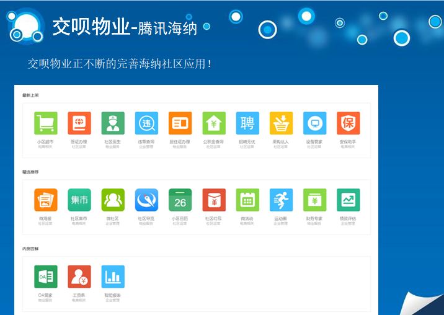This screenshot has height=315, width=444.
Task: Click the 安保助手 security shield icon
Action: click(x=348, y=123)
